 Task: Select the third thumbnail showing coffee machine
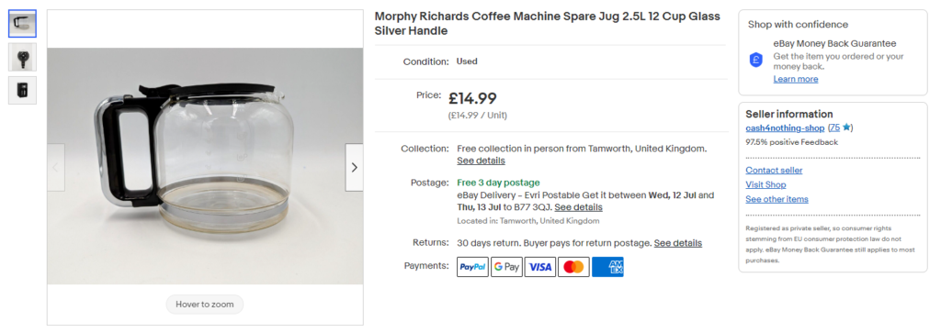tap(22, 91)
